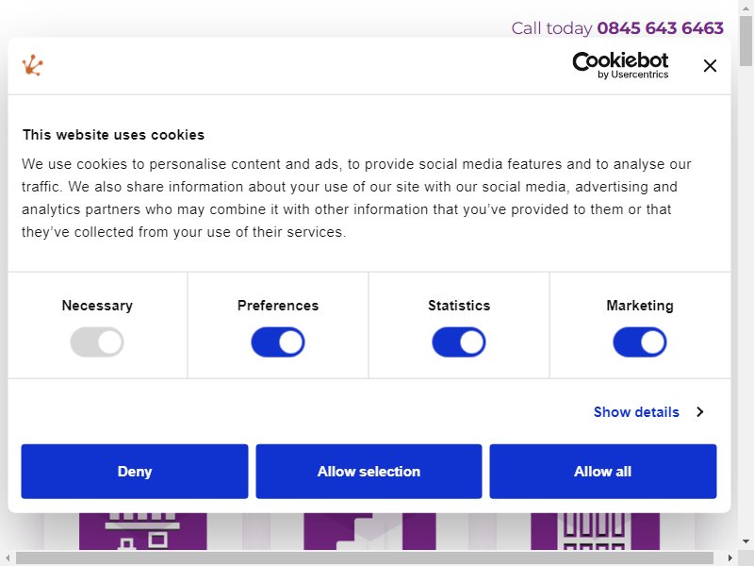
Task: Click the chevron next to Show details
Action: click(700, 412)
